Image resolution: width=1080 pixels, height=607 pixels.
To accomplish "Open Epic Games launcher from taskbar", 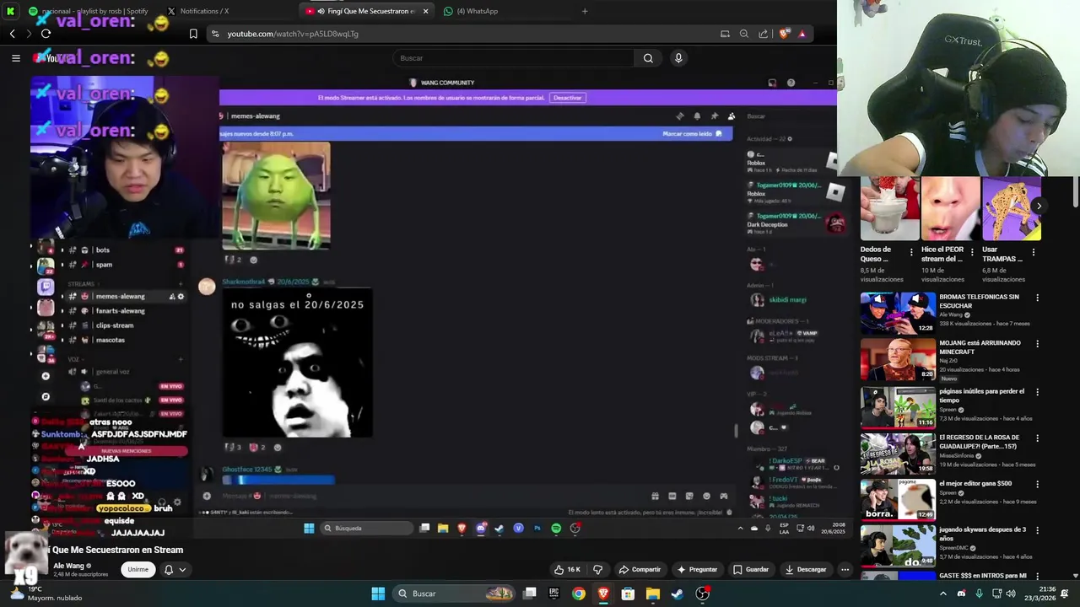I will click(553, 594).
